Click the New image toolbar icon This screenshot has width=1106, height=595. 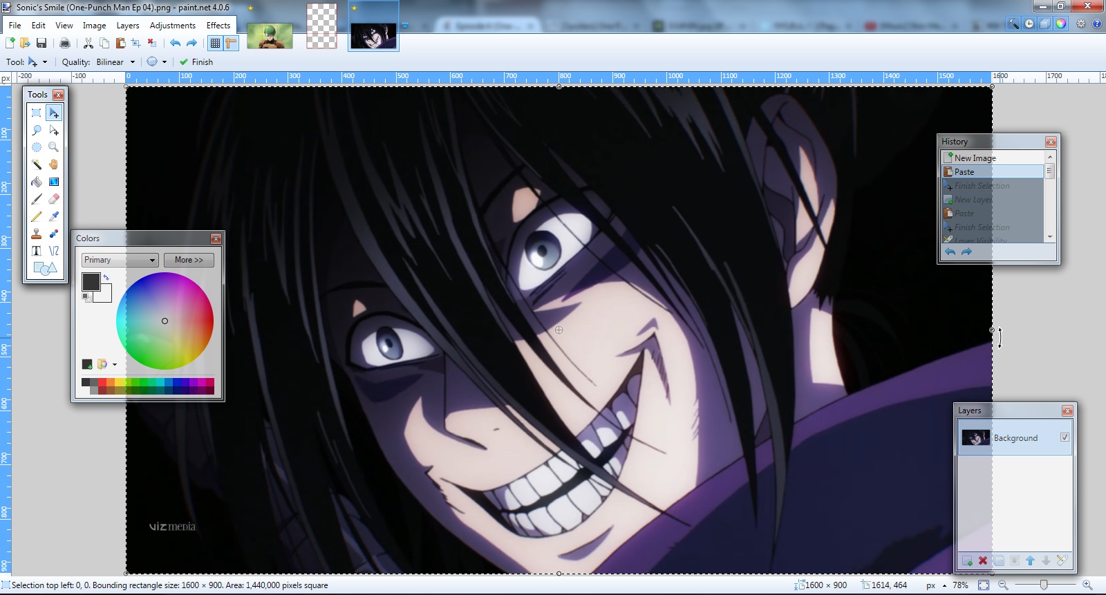(x=10, y=43)
